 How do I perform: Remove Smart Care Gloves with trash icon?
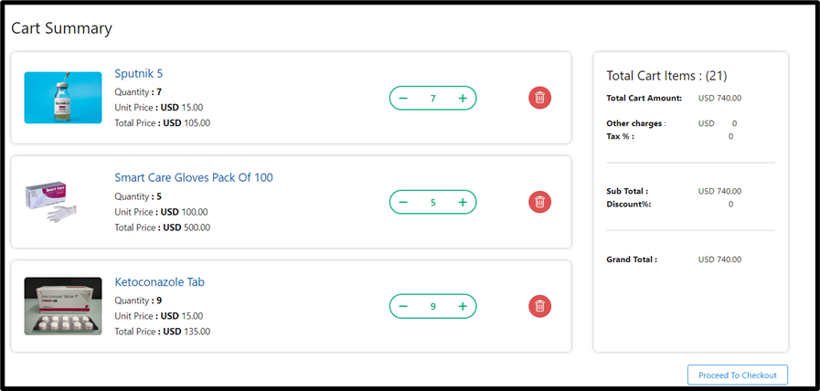click(539, 202)
